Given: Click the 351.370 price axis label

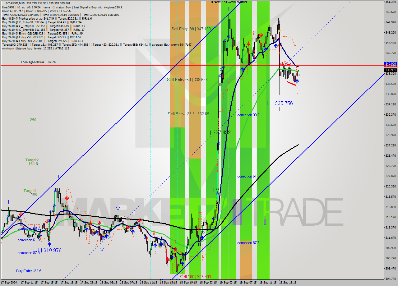Looking at the screenshot, I should [x=391, y=2].
